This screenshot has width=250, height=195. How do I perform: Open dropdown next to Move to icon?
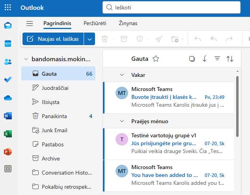coord(183,39)
